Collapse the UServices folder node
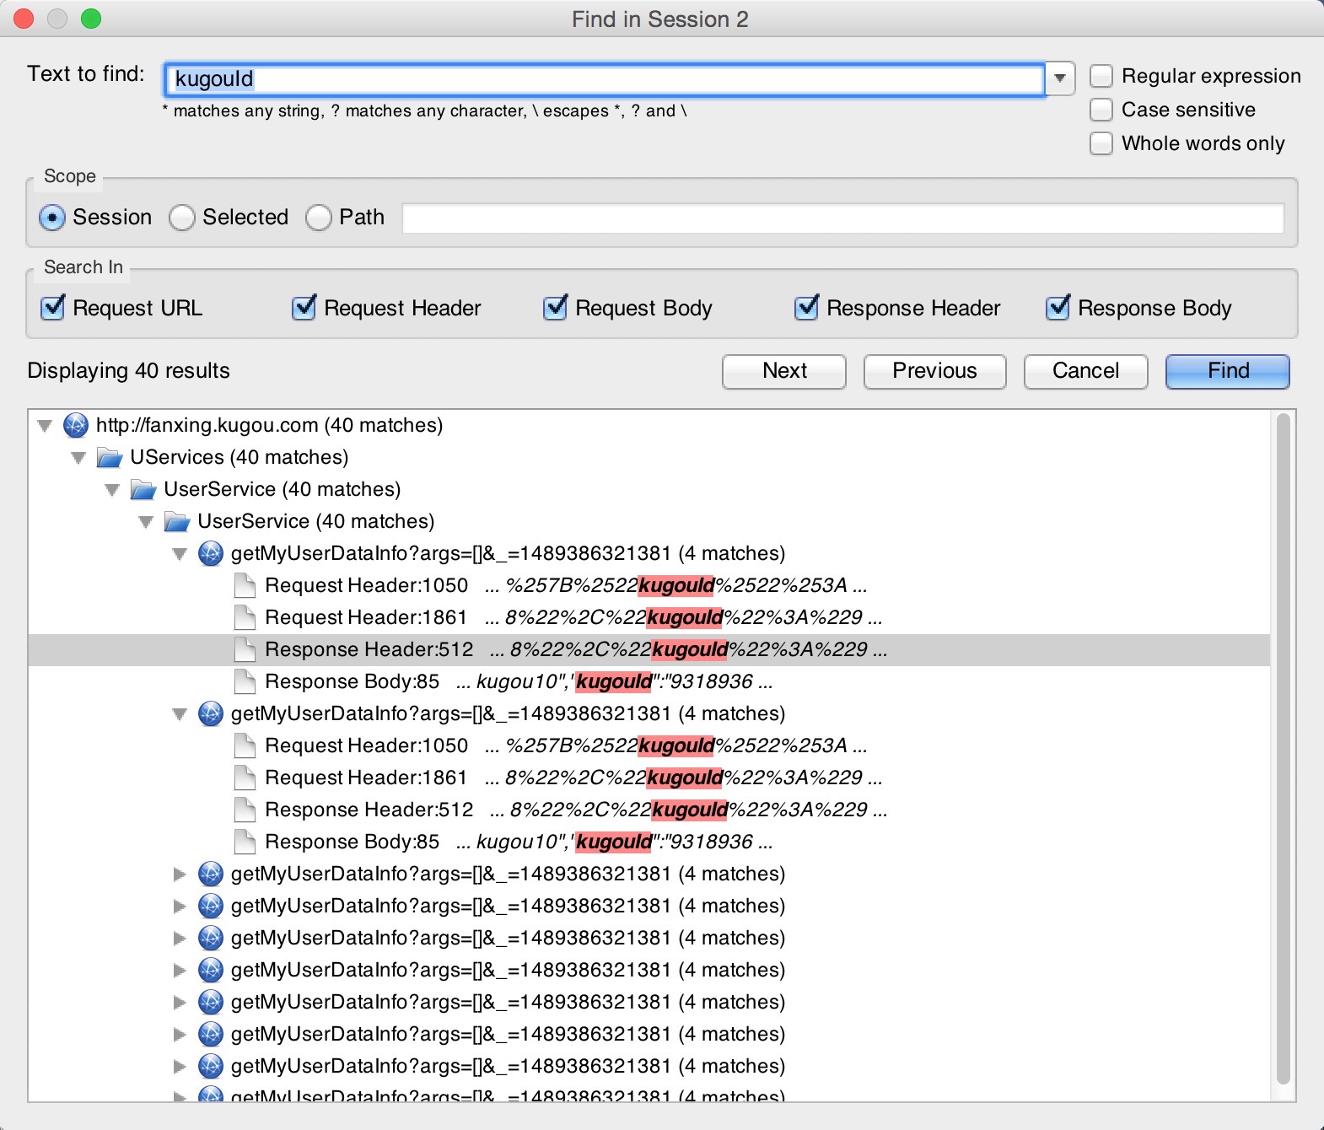This screenshot has height=1130, width=1324. 78,458
